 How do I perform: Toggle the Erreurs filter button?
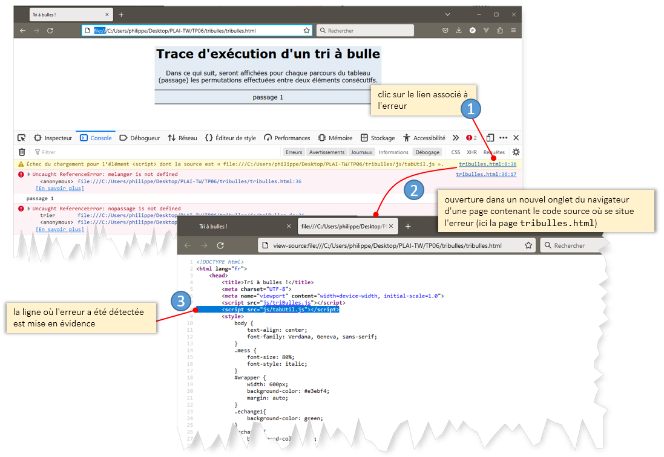click(x=294, y=152)
